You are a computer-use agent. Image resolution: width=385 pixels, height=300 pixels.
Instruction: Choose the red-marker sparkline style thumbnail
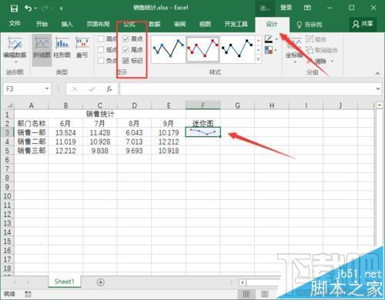(x=203, y=48)
